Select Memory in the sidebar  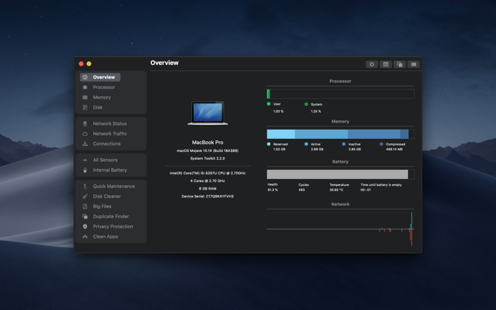102,97
